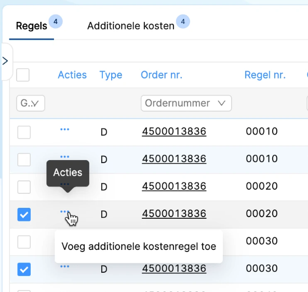Screen dimensions: 308x292
Task: Open the G.. filter dropdown
Action: [31, 103]
